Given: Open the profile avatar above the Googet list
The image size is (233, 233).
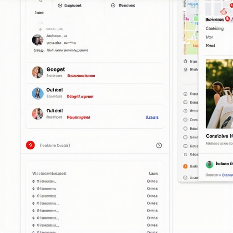Looking at the screenshot, I should pyautogui.click(x=38, y=40).
